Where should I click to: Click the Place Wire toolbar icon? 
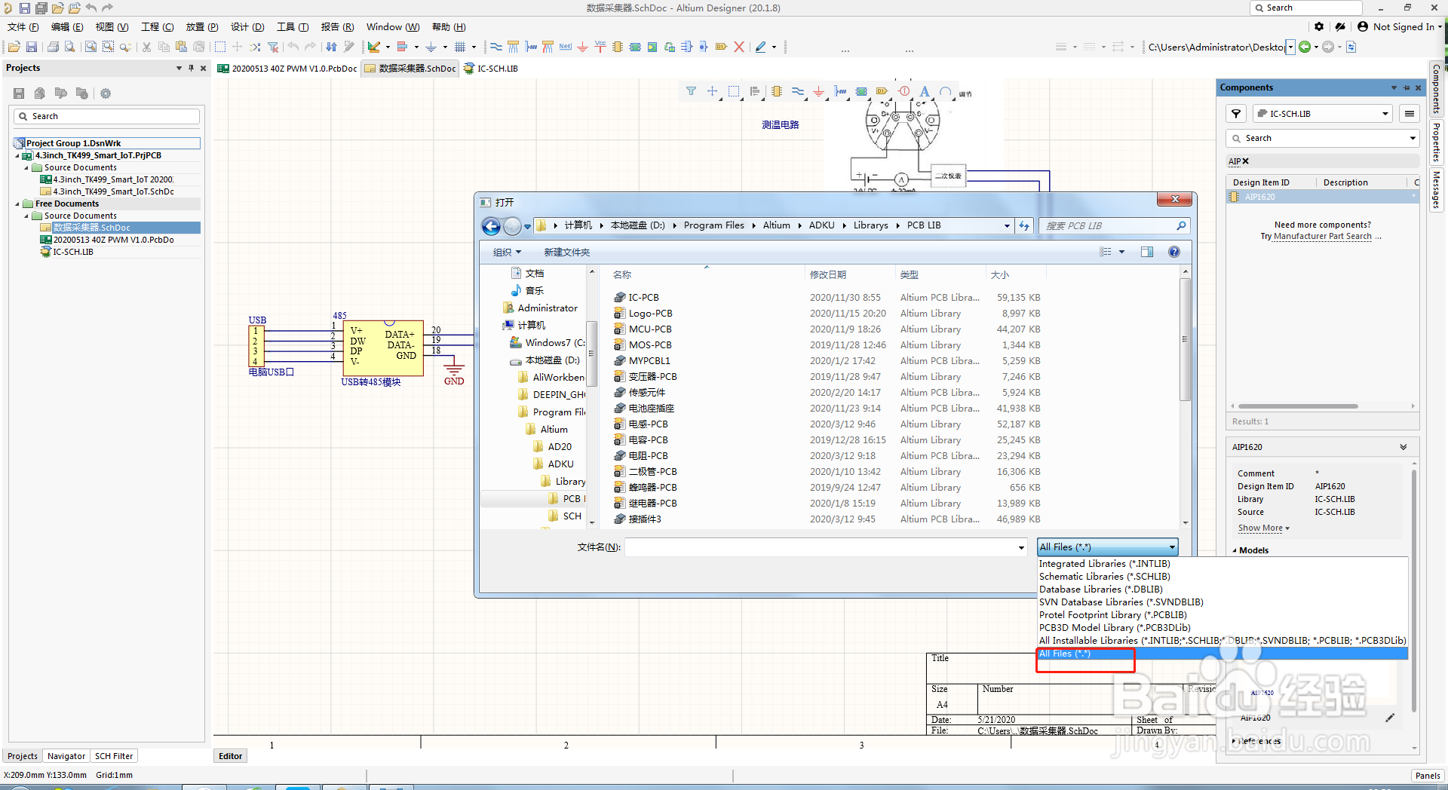click(x=495, y=47)
